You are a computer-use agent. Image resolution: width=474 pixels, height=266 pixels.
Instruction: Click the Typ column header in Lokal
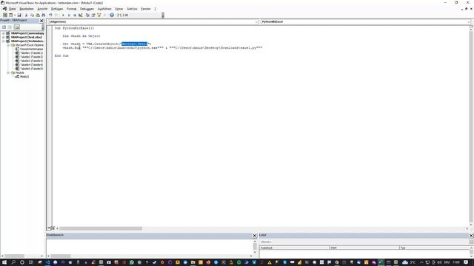point(435,248)
